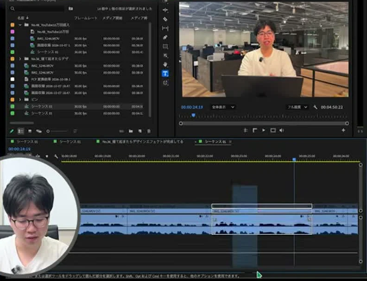Open the 全体表示 zoom level dropdown
Image resolution: width=367 pixels, height=281 pixels.
pos(223,107)
